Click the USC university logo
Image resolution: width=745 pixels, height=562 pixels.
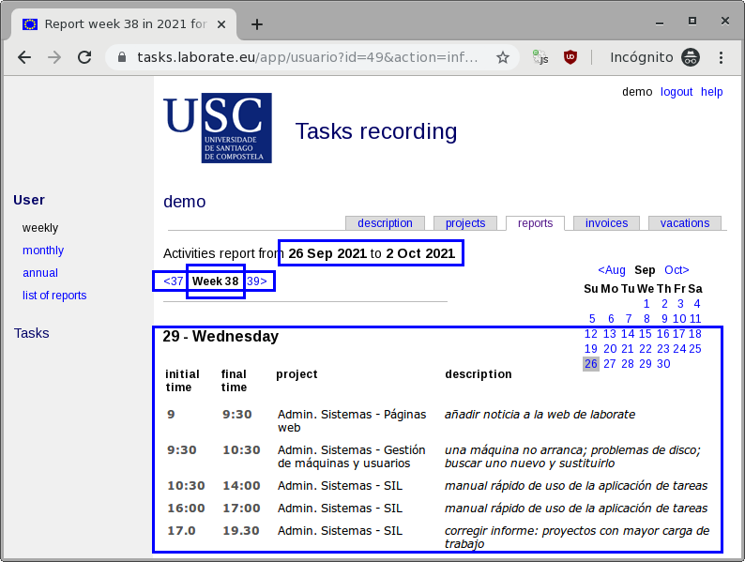pyautogui.click(x=218, y=128)
